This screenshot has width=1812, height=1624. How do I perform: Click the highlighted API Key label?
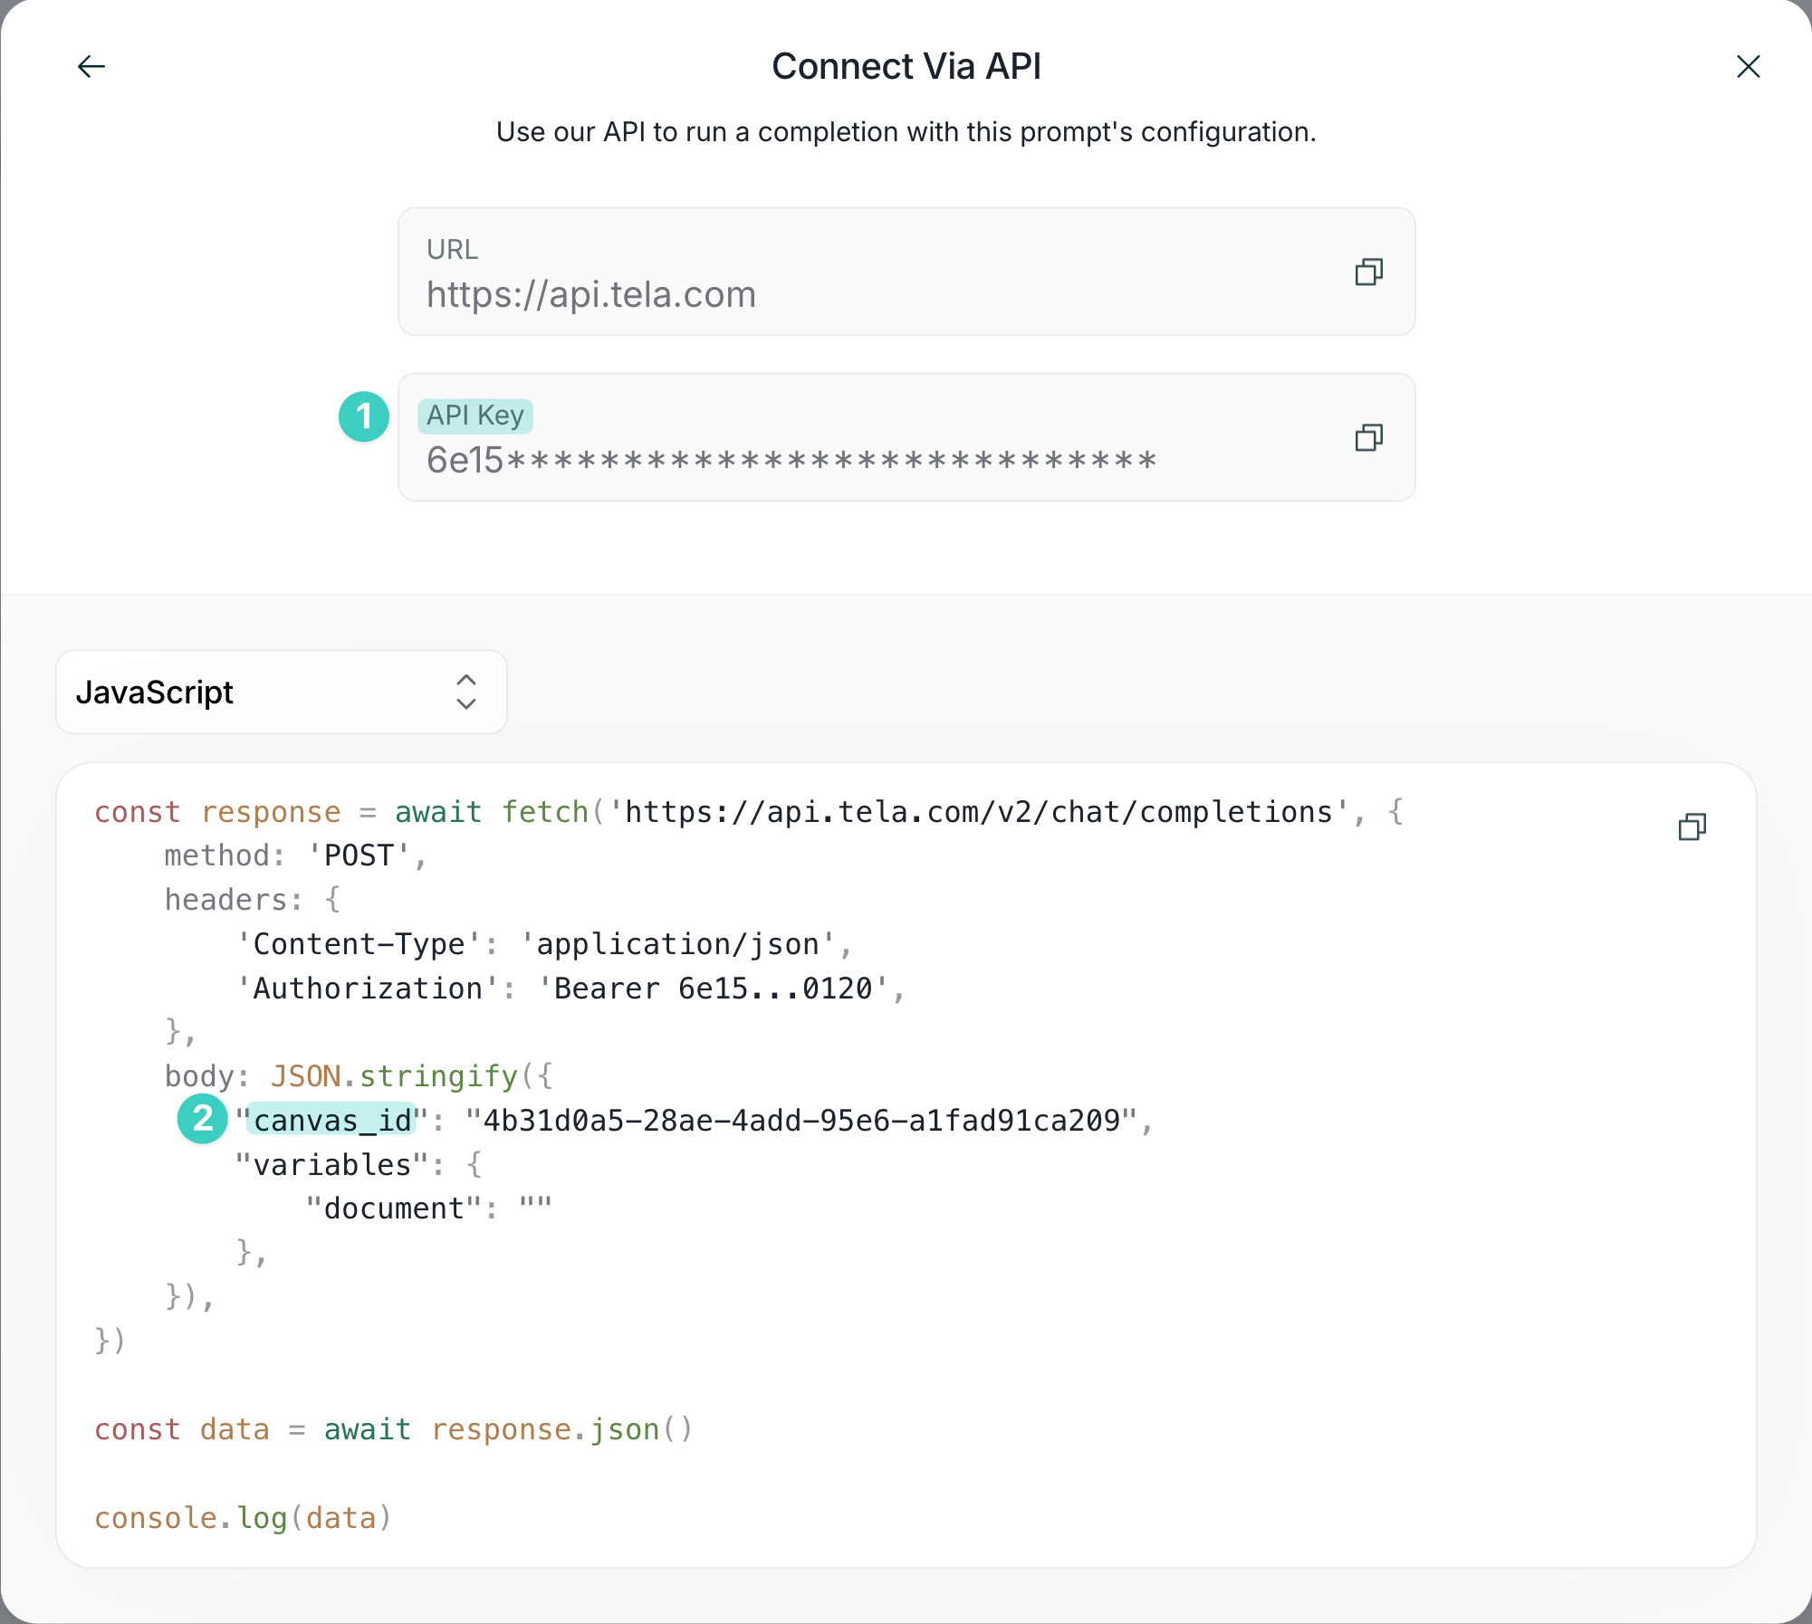pos(475,416)
